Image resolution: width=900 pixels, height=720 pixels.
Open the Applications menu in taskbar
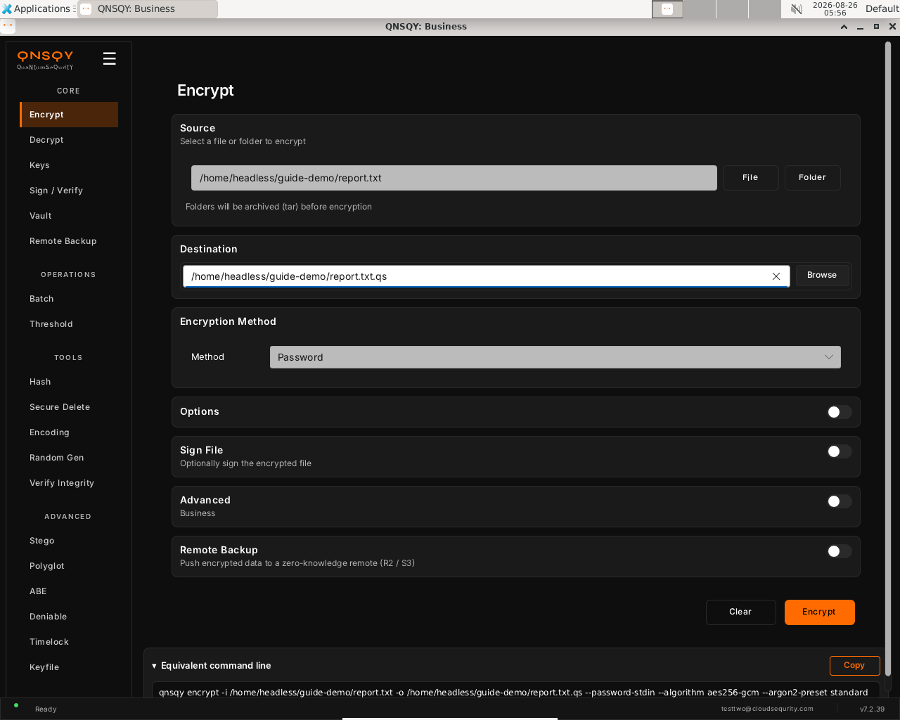37,8
